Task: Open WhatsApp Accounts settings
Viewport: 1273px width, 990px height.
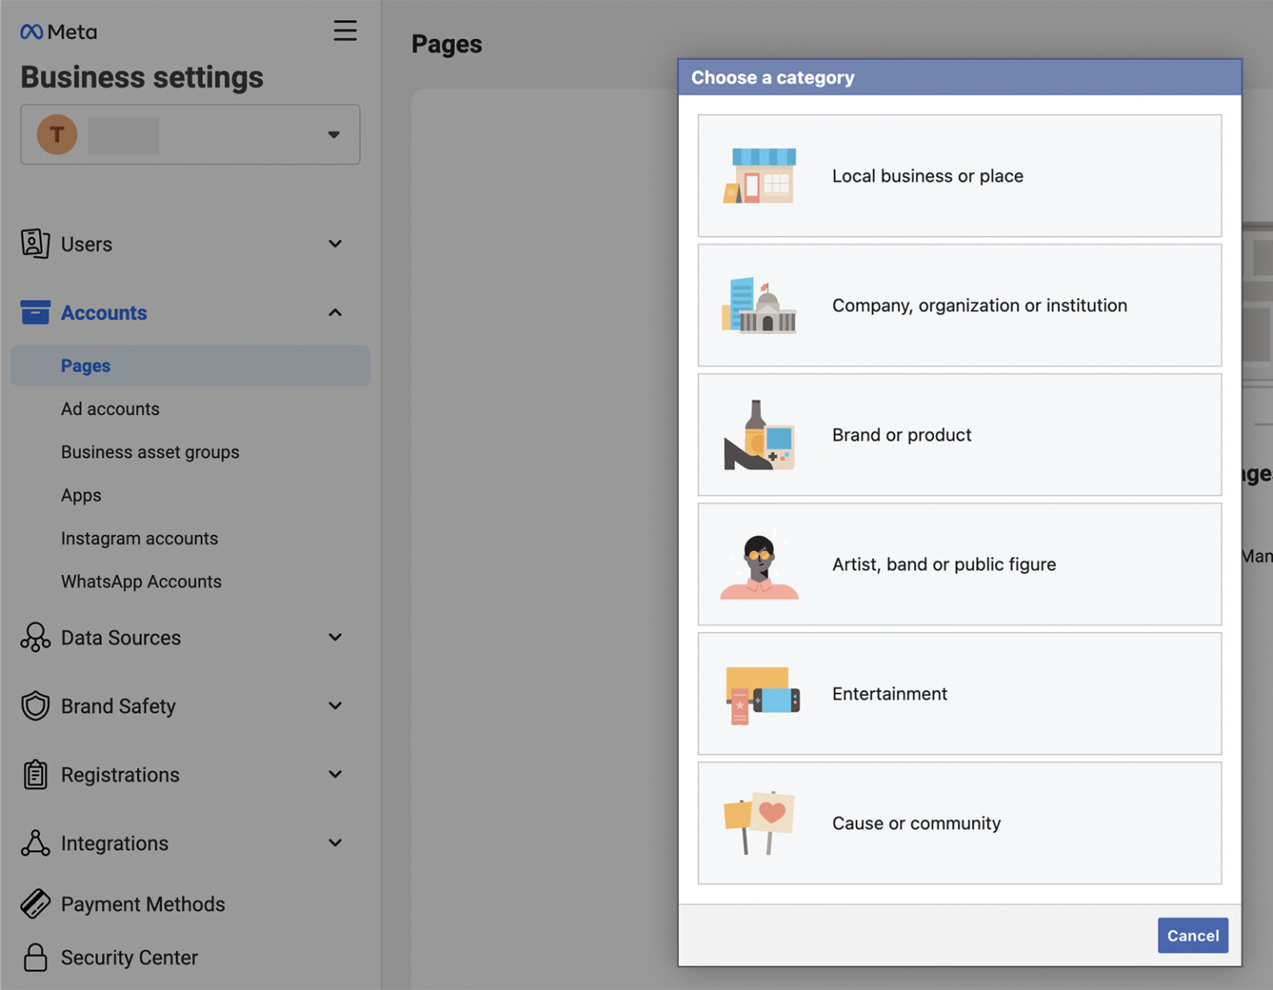Action: point(141,581)
